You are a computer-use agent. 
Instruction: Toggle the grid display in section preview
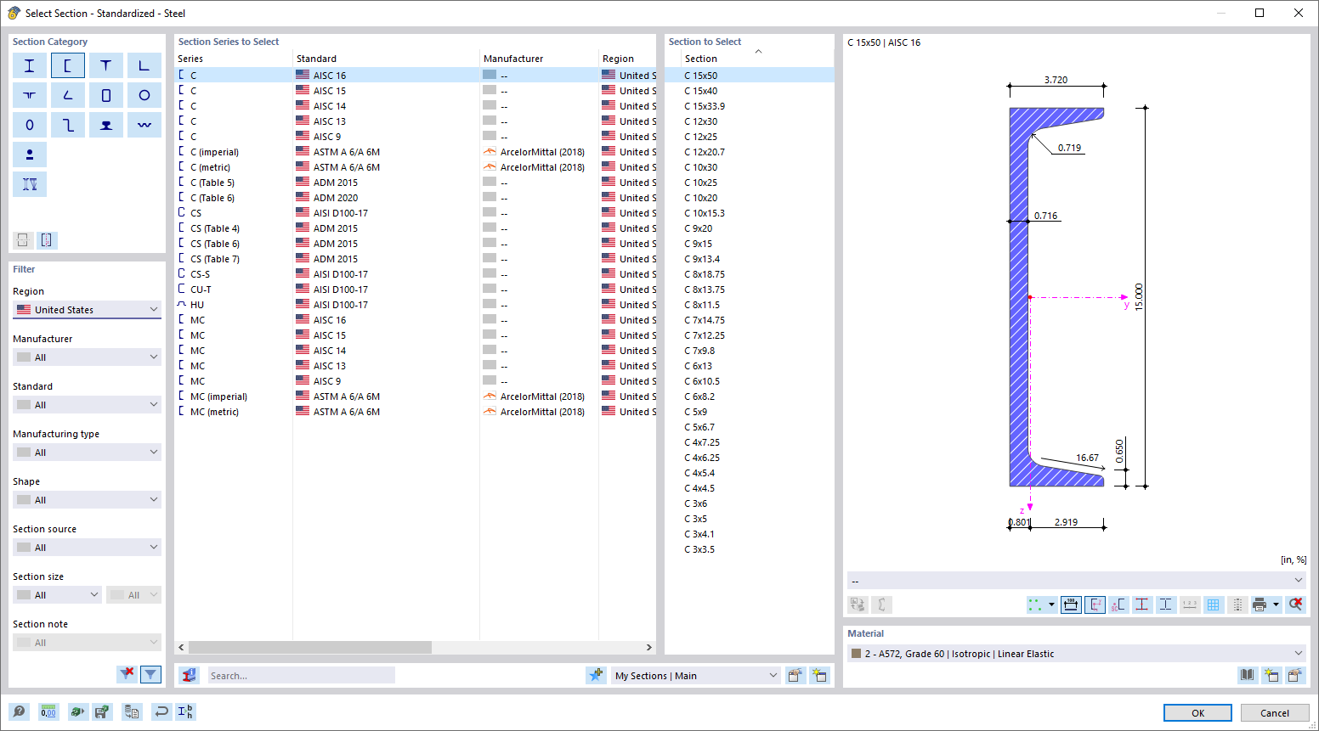[1213, 604]
